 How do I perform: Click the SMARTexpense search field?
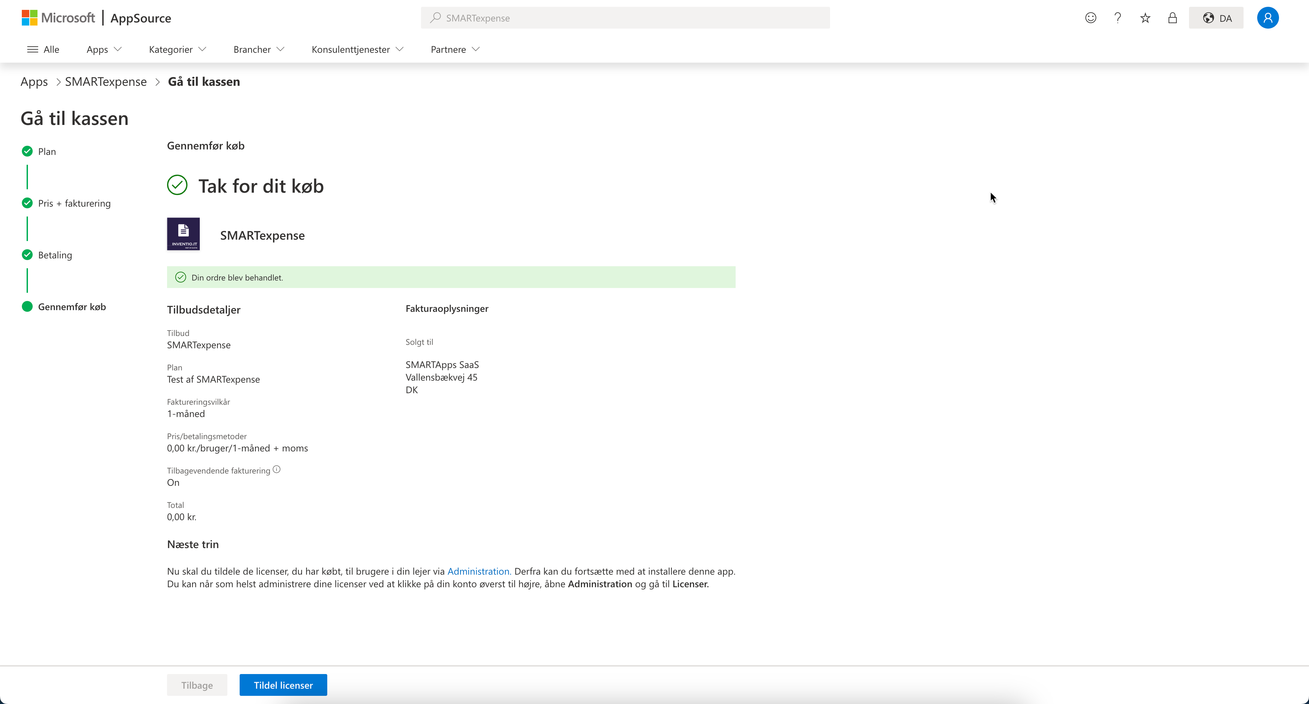pyautogui.click(x=625, y=18)
